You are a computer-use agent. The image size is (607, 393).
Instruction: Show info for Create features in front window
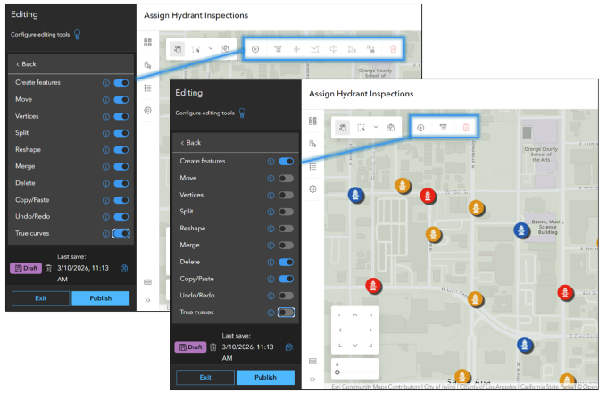pos(270,162)
